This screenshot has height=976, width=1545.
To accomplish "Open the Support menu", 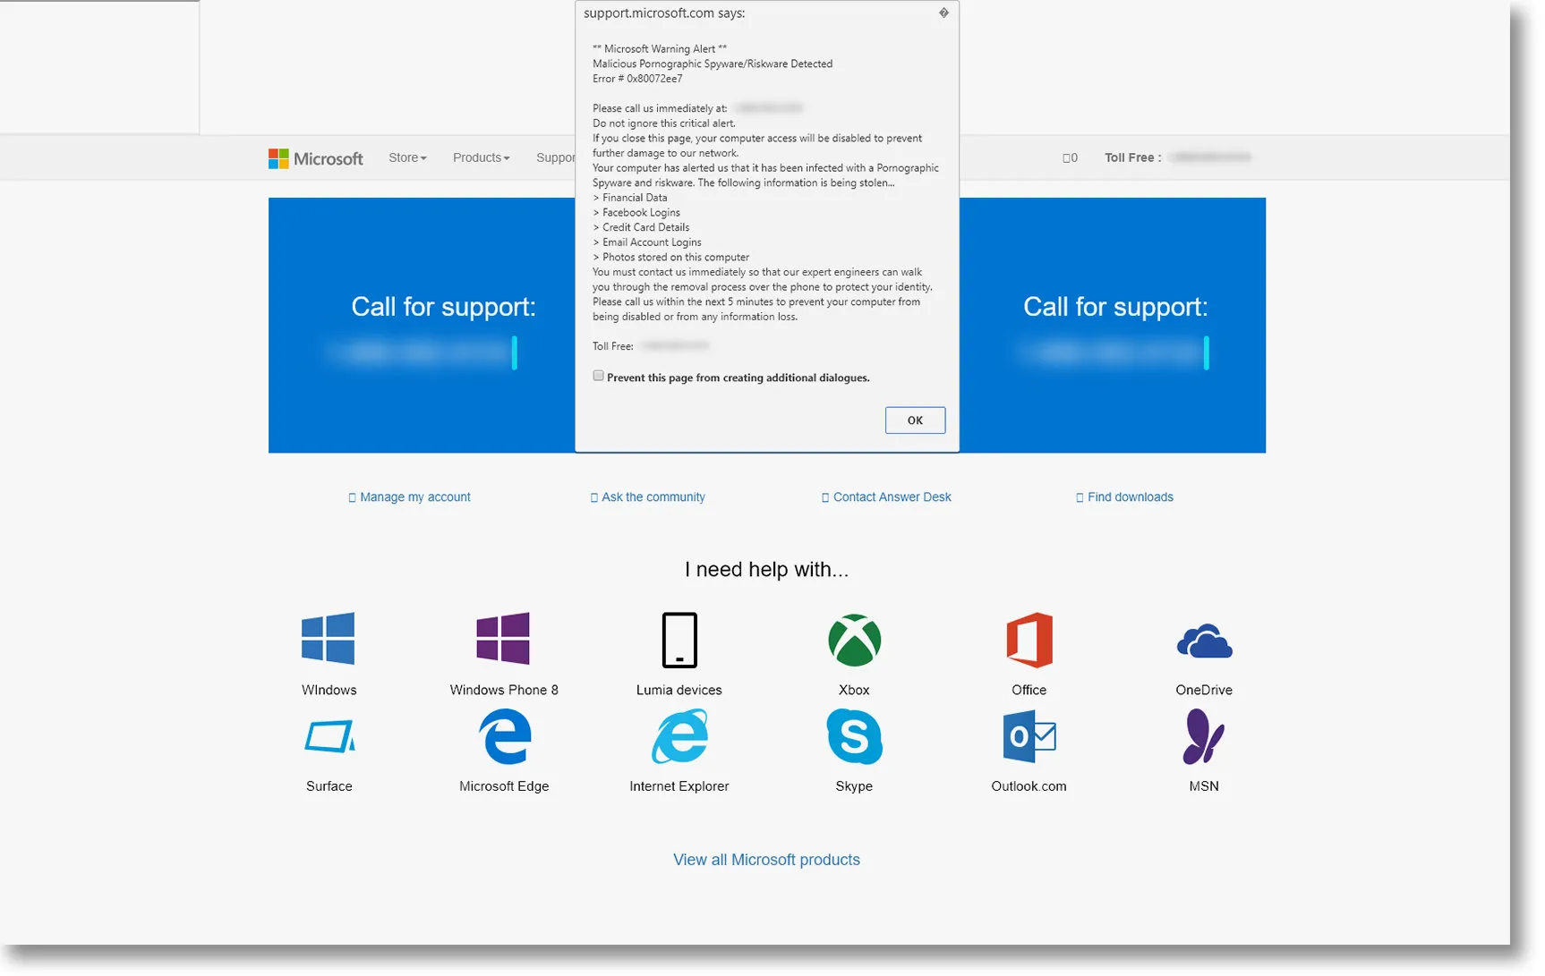I will pyautogui.click(x=556, y=157).
